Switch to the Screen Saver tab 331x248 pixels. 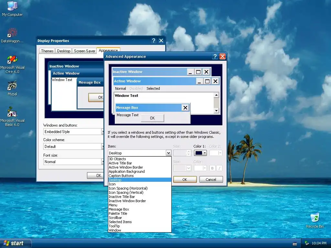84,51
